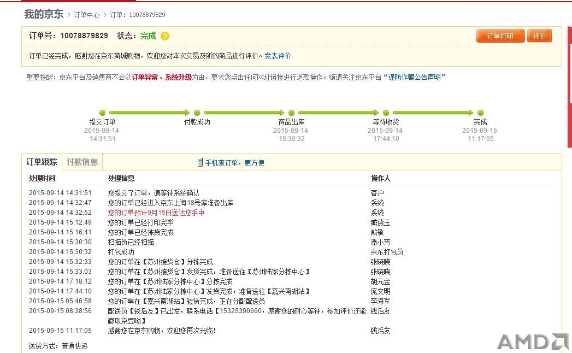Click the 处理信息 column header
The height and width of the screenshot is (353, 572).
coord(121,178)
